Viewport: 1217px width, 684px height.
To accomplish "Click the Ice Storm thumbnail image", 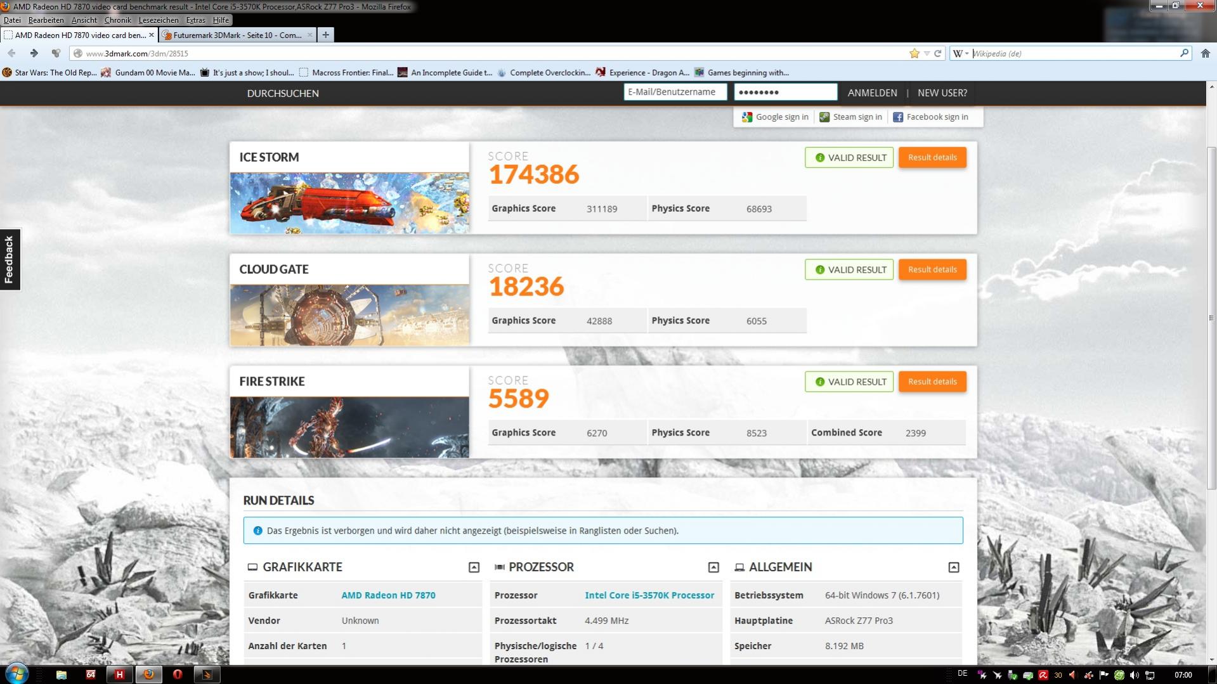I will (349, 203).
